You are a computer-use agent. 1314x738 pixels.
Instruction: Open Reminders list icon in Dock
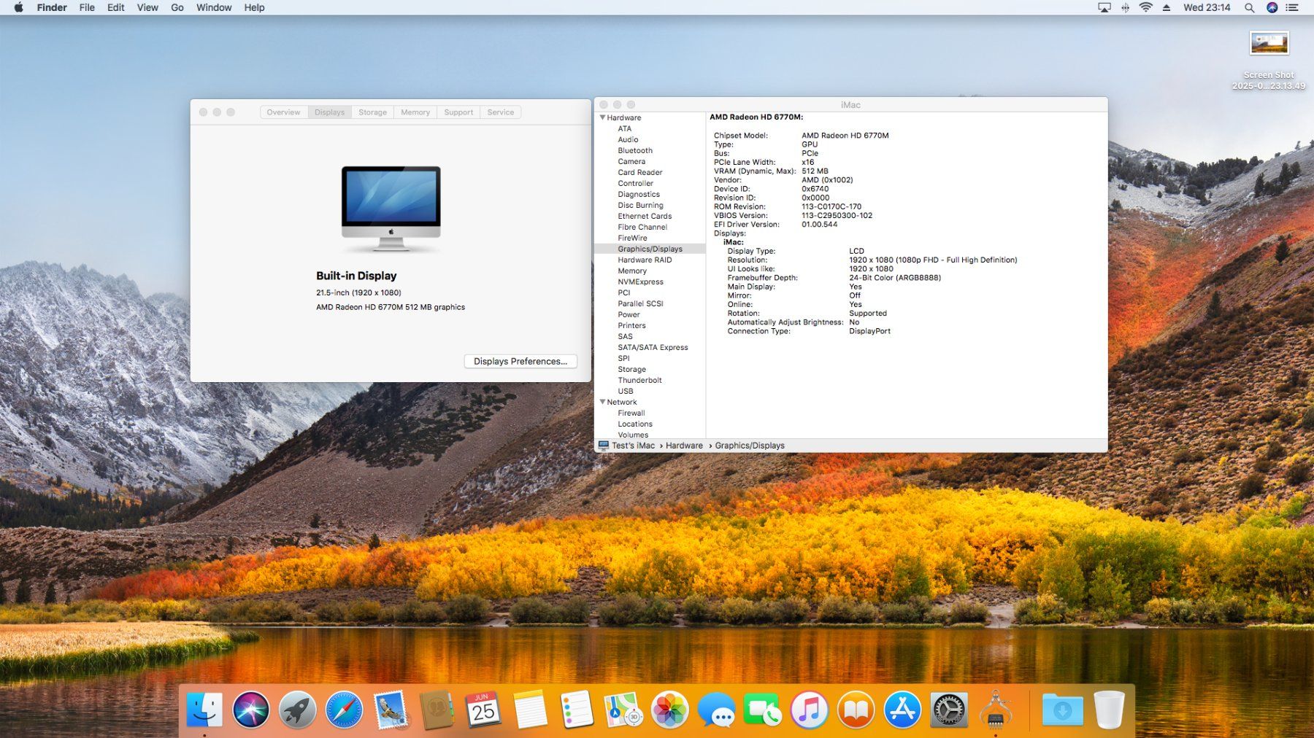tap(577, 710)
